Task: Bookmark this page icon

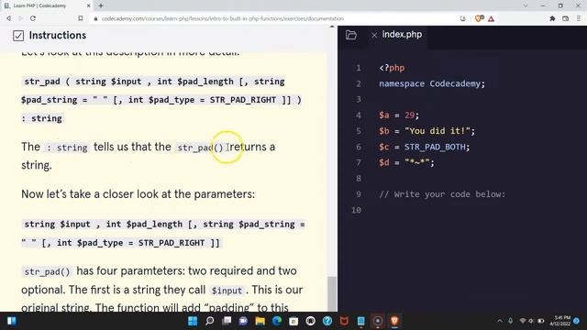Action: pyautogui.click(x=81, y=18)
